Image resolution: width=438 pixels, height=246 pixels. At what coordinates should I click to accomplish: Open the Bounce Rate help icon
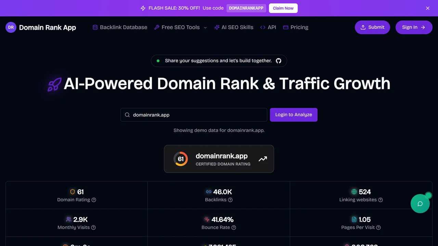click(x=234, y=228)
